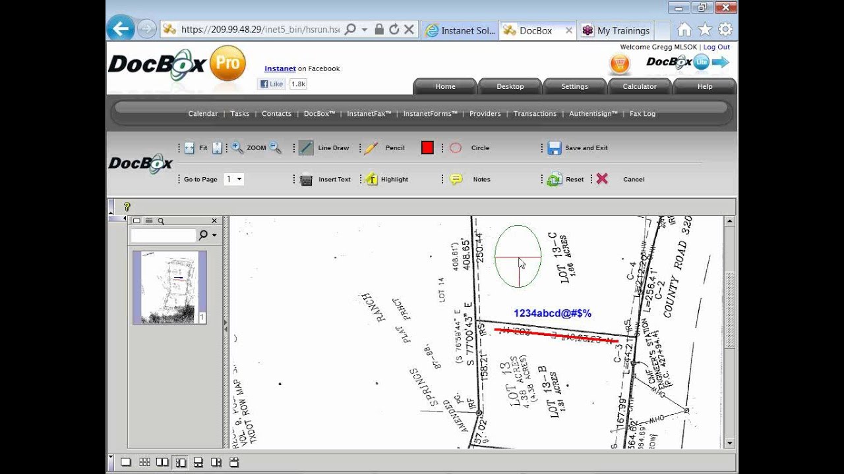Screen dimensions: 844x474
Task: Open the Go to Page dropdown
Action: pos(234,179)
